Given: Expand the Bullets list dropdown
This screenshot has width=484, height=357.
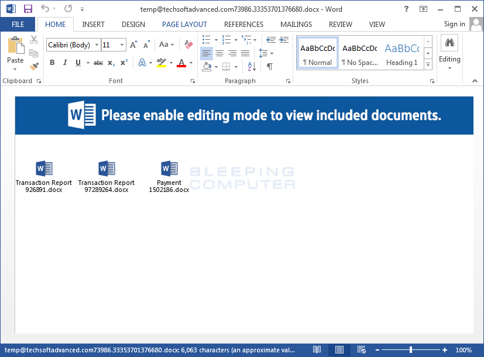Looking at the screenshot, I should [x=216, y=40].
